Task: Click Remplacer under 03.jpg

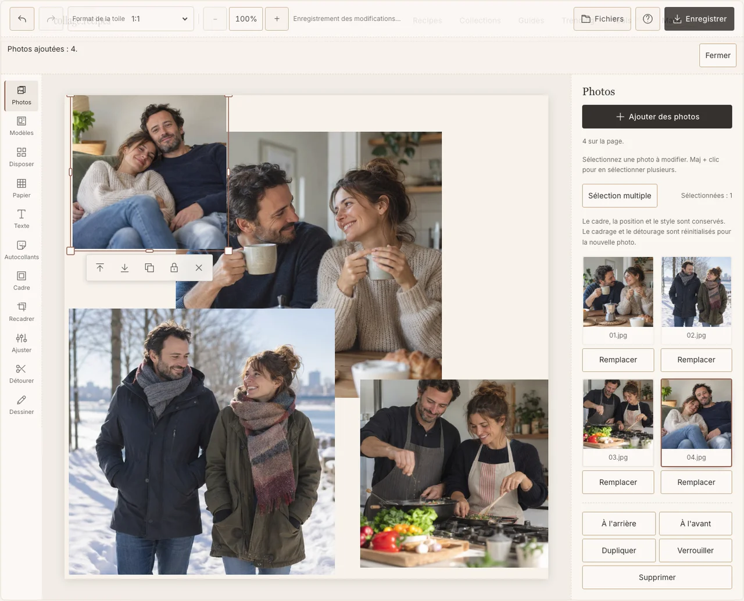Action: [x=618, y=482]
